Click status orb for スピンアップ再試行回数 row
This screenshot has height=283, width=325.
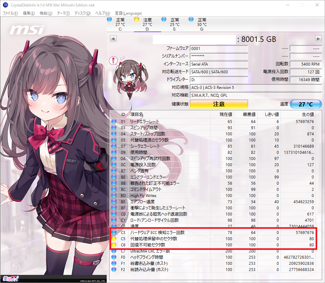coord(114,159)
